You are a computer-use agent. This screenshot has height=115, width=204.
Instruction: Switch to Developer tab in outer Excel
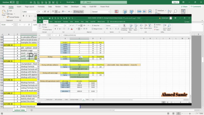(75, 6)
